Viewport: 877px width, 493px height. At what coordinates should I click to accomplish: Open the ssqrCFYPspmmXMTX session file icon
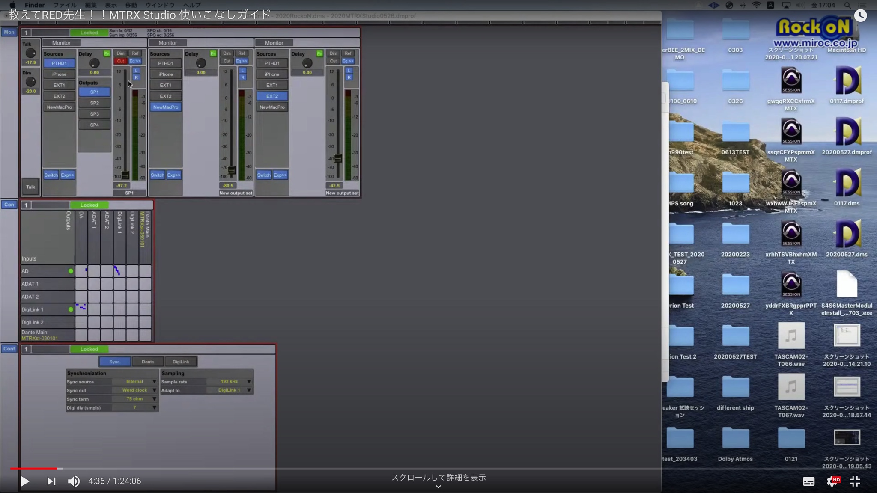pyautogui.click(x=791, y=131)
